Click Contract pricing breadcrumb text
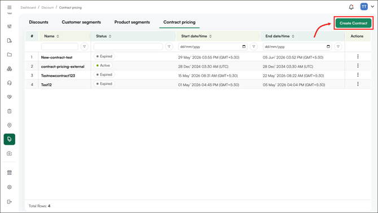378x213 pixels. pyautogui.click(x=71, y=7)
